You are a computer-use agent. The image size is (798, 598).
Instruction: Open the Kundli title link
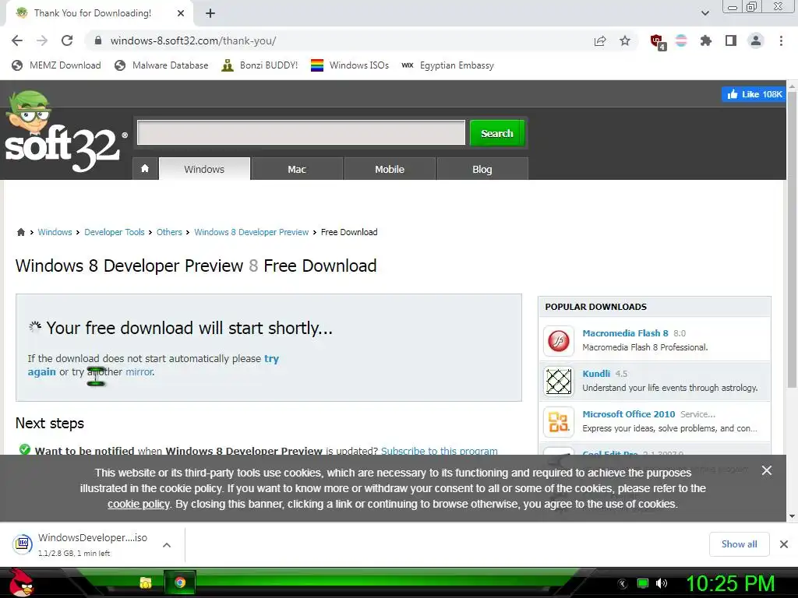click(596, 374)
